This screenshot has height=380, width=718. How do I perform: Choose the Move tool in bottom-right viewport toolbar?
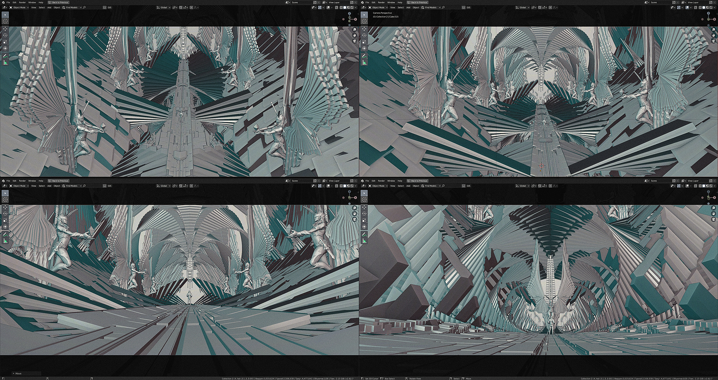coord(364,207)
